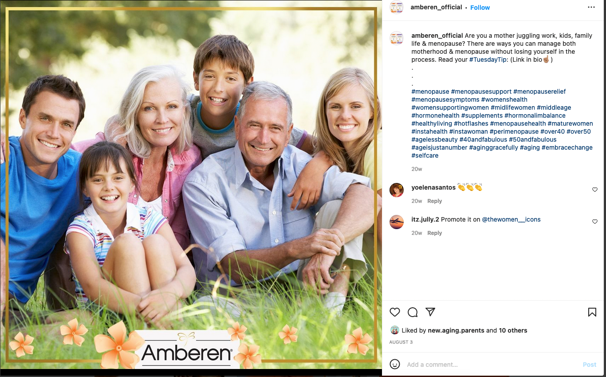Viewport: 606px width, 377px height.
Task: Open yoelenasantos profile picture
Action: coord(397,190)
